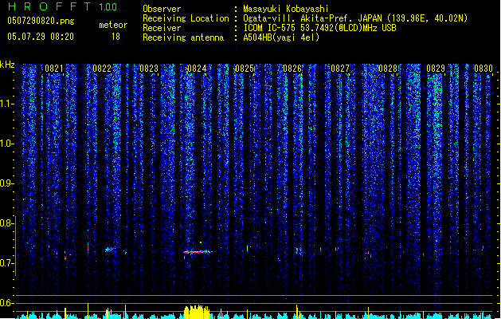Click the cyan meteor echo below 0822
The width and height of the screenshot is (501, 319).
(109, 250)
